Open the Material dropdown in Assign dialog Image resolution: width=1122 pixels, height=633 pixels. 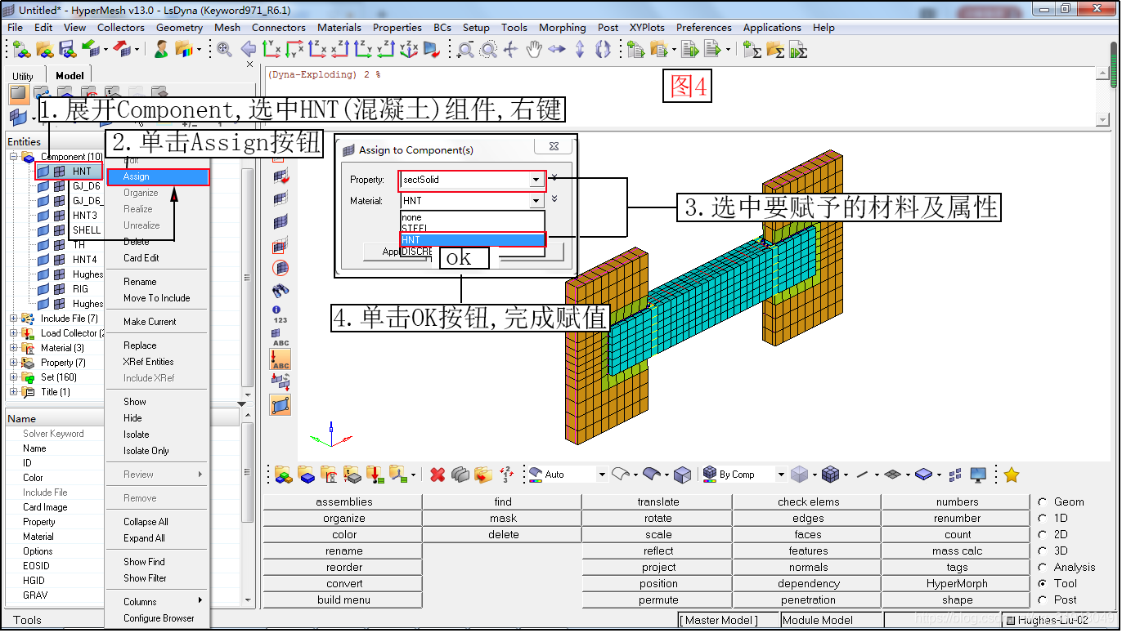tap(536, 201)
